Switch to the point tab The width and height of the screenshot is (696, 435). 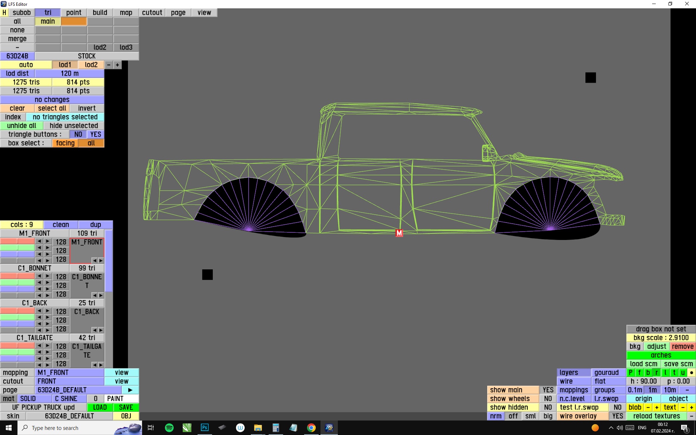pos(74,13)
